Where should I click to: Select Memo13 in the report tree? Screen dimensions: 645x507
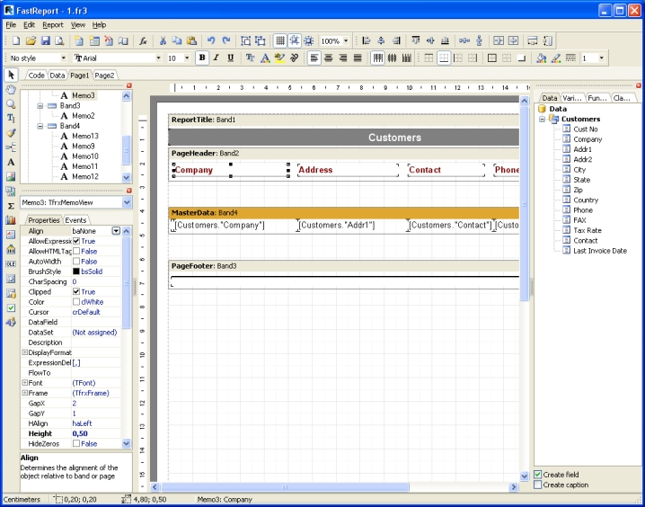coord(85,136)
